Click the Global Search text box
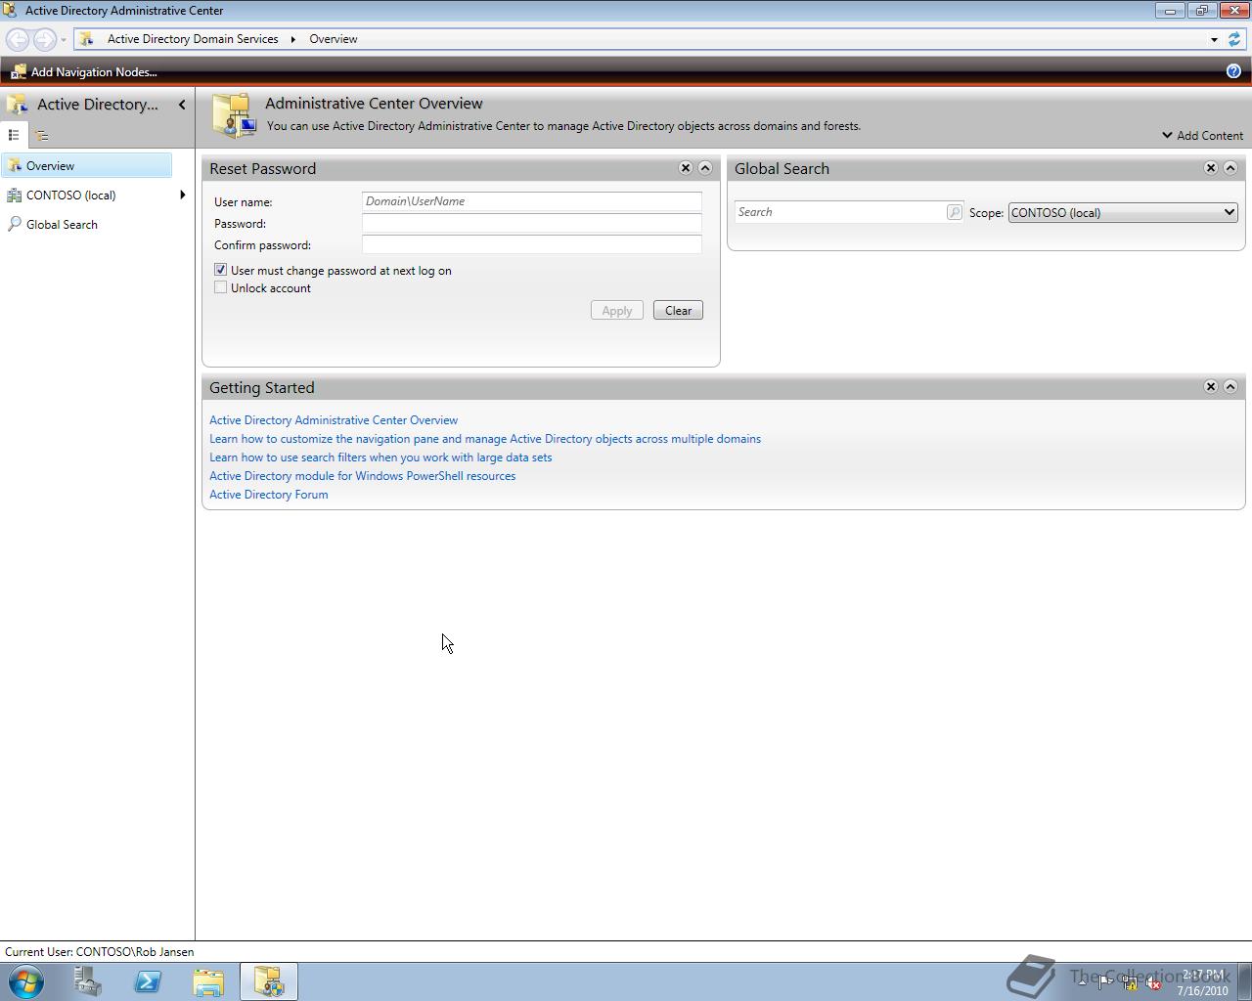Image resolution: width=1252 pixels, height=1001 pixels. coord(839,212)
